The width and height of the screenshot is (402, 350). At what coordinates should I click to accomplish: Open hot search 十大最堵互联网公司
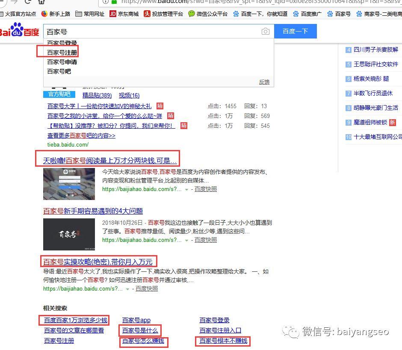(x=378, y=137)
